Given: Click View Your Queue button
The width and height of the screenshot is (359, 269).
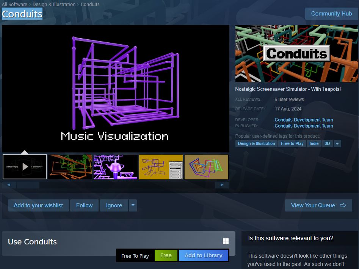Looking at the screenshot, I should (318, 205).
